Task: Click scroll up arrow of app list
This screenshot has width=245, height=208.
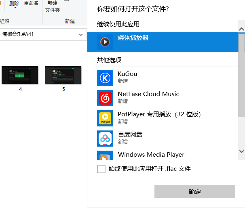Action: coord(241,29)
